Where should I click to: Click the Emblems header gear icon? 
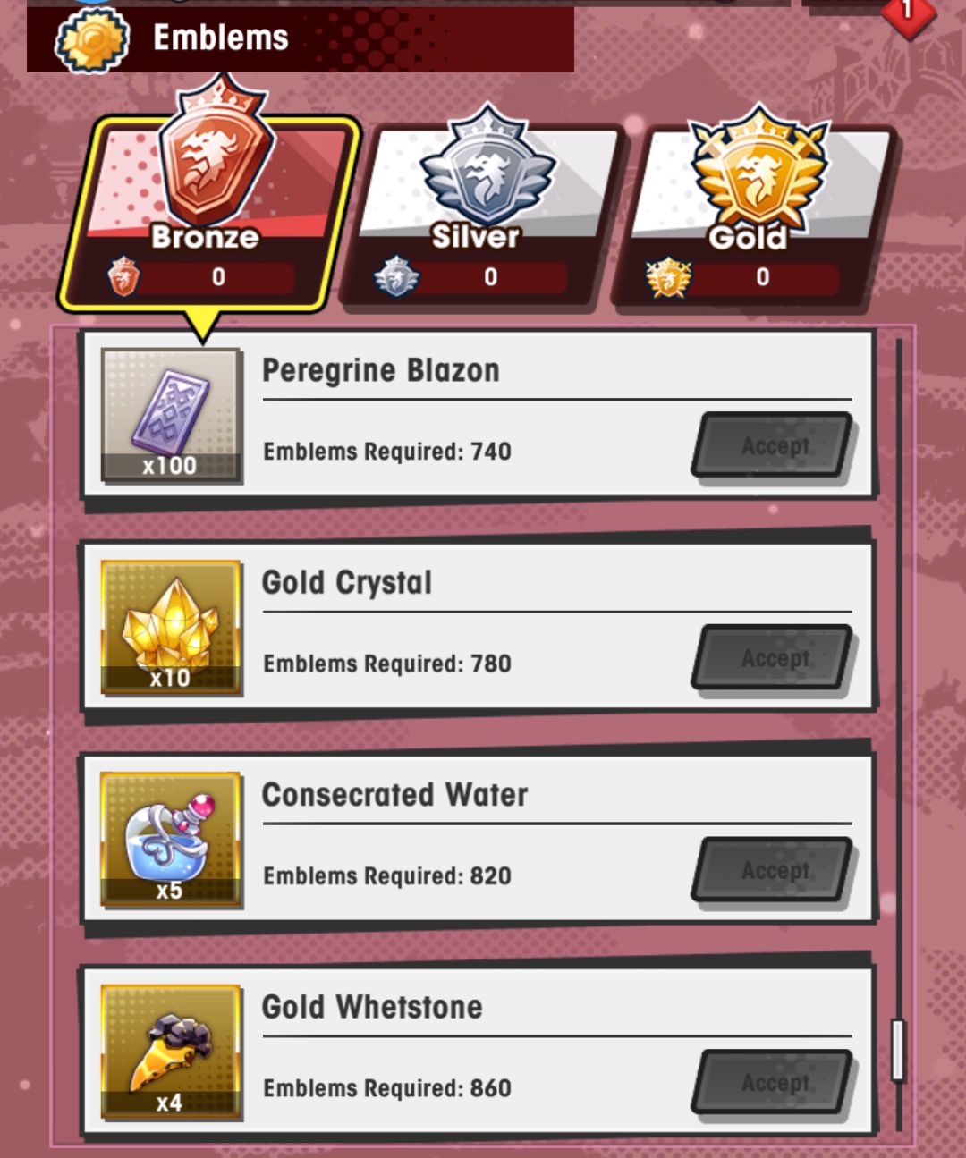pyautogui.click(x=92, y=39)
